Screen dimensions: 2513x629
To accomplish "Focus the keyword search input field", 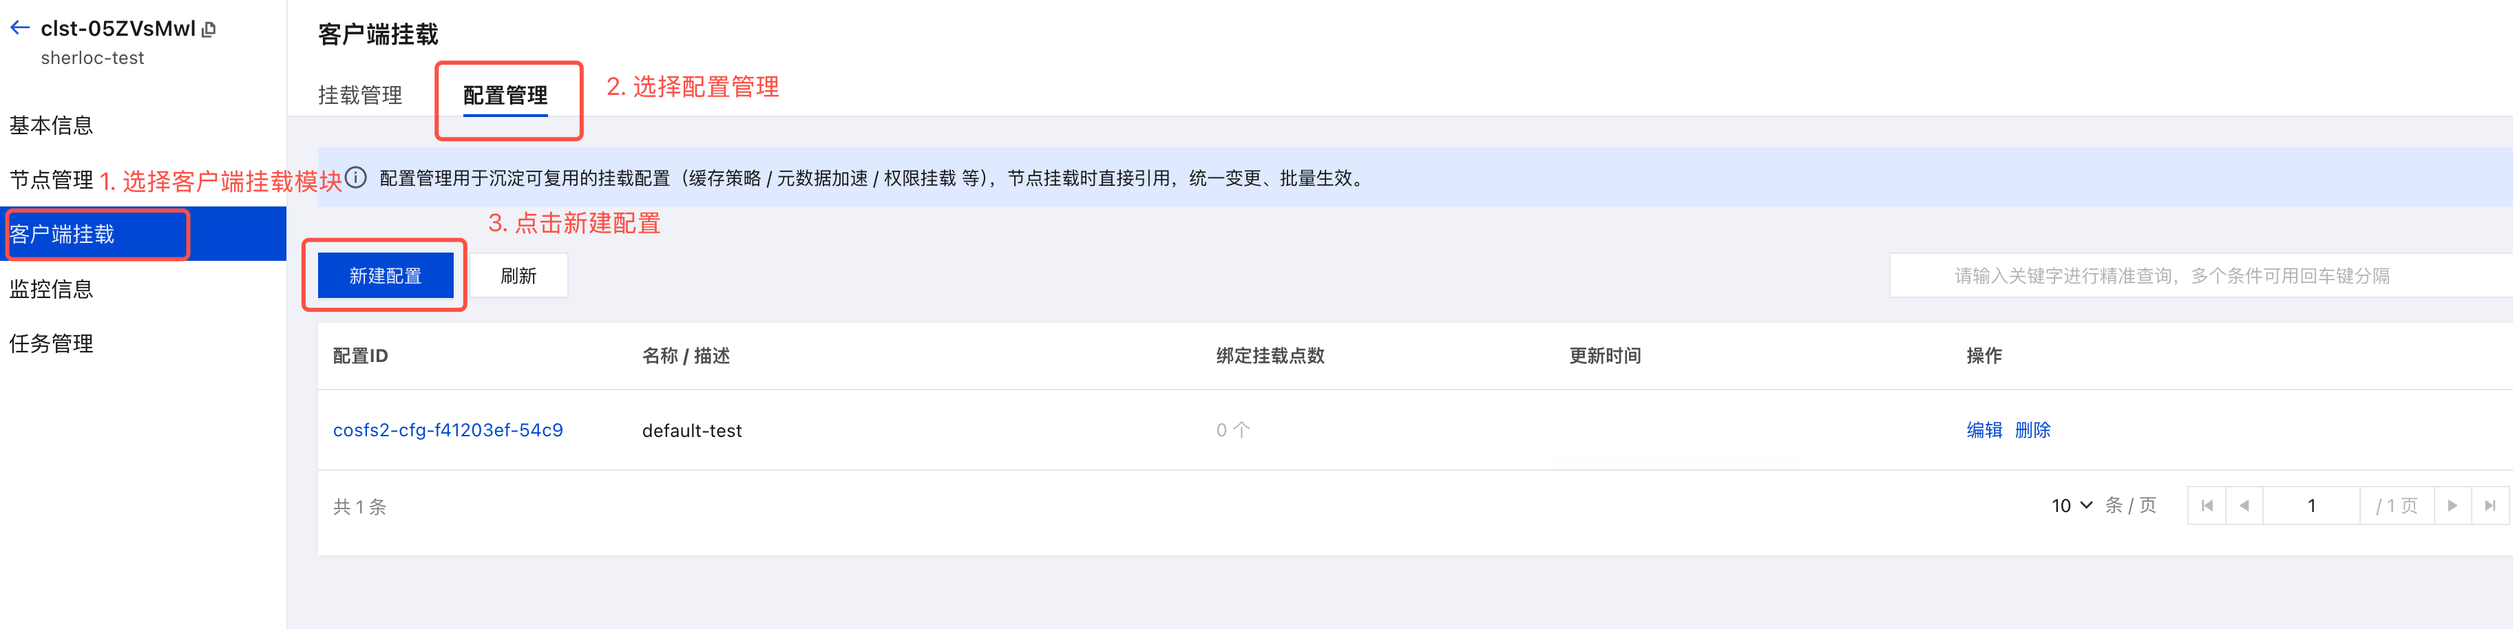I will (x=2201, y=276).
